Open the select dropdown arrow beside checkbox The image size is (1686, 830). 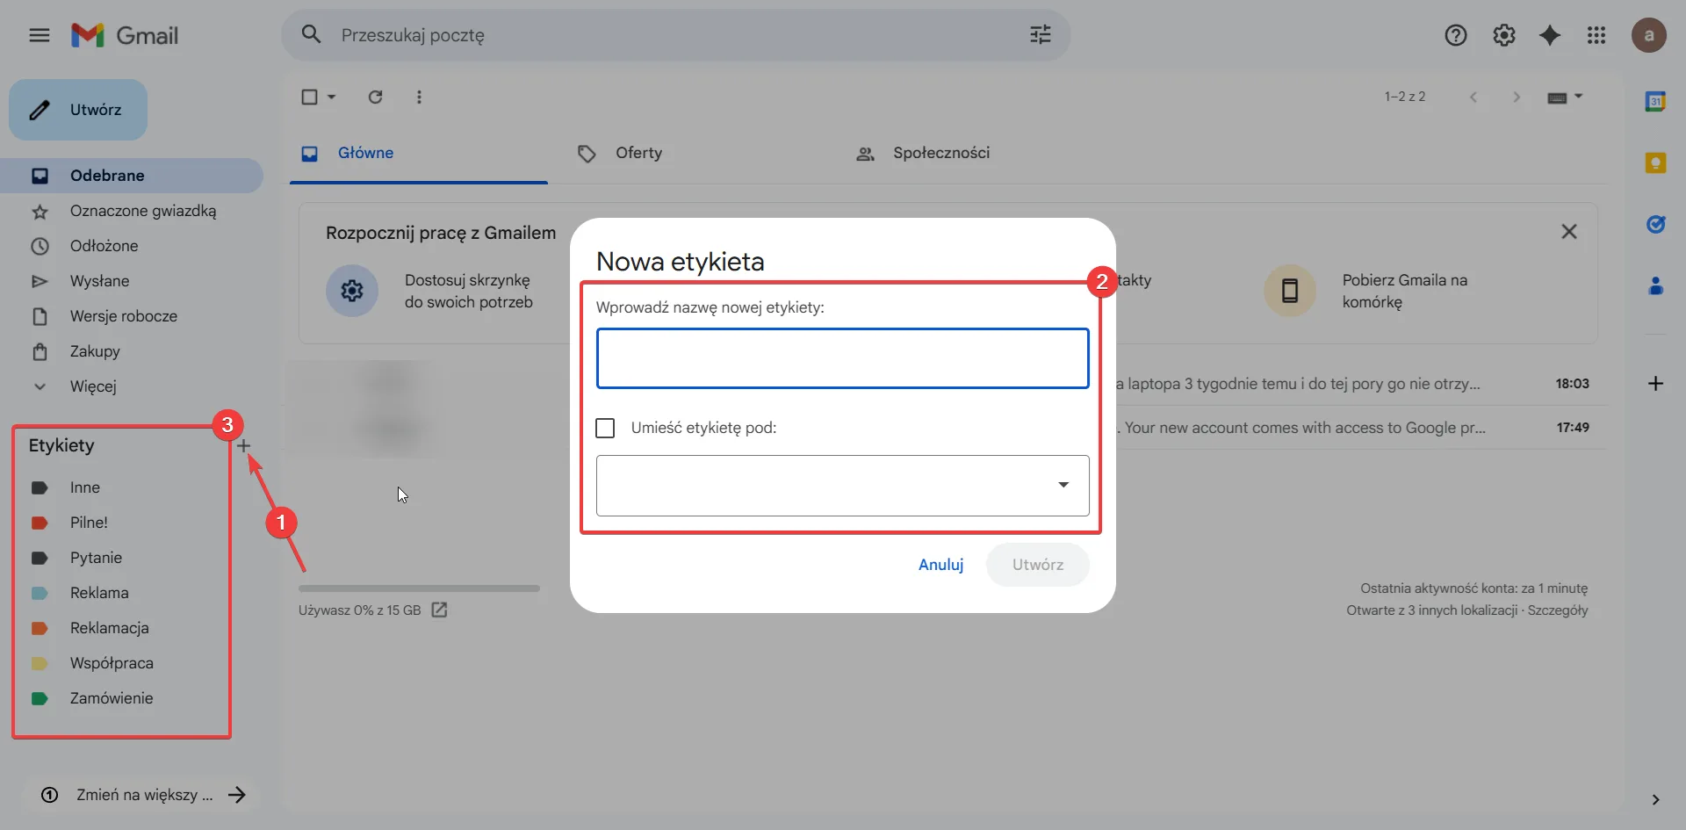pos(332,97)
